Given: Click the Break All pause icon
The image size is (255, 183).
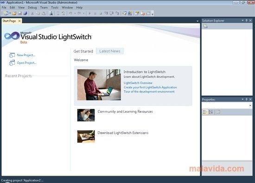Looking at the screenshot, I should tap(95, 13).
